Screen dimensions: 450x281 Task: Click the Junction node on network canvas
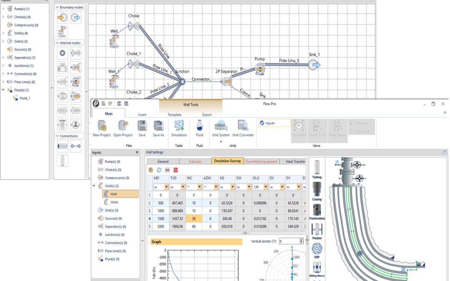coord(182,82)
